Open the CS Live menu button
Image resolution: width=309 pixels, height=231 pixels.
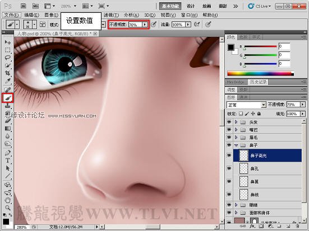259,6
